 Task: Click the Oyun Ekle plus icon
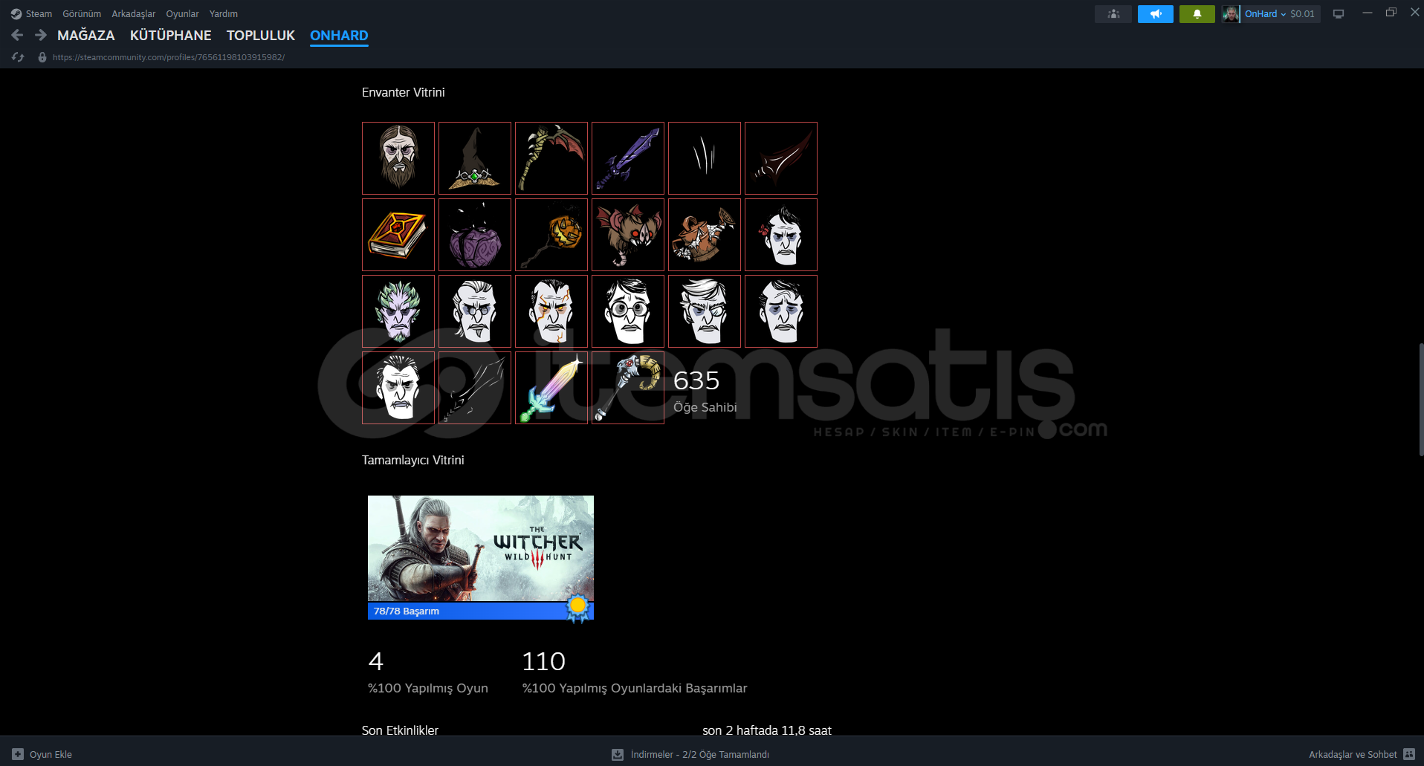click(x=18, y=754)
